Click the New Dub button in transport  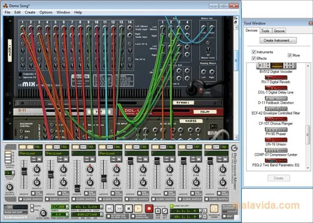click(158, 211)
